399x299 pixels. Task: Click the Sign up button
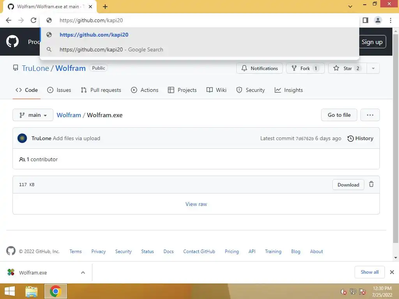pyautogui.click(x=372, y=42)
